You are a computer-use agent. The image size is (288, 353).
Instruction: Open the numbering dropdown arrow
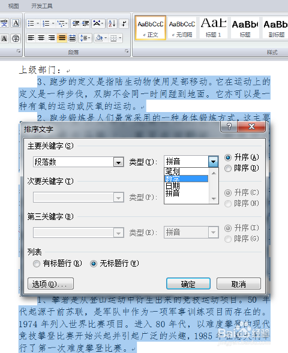53,23
